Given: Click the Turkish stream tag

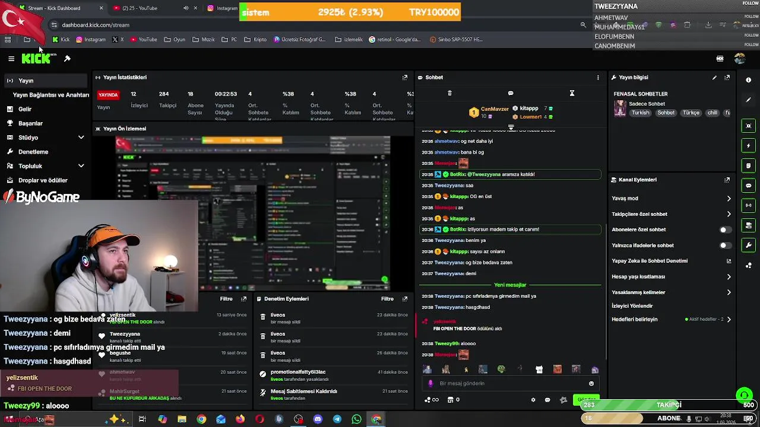Looking at the screenshot, I should (641, 113).
